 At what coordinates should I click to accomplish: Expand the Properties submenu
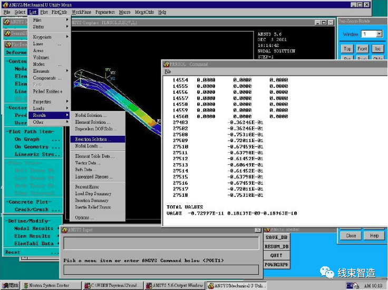[50, 102]
